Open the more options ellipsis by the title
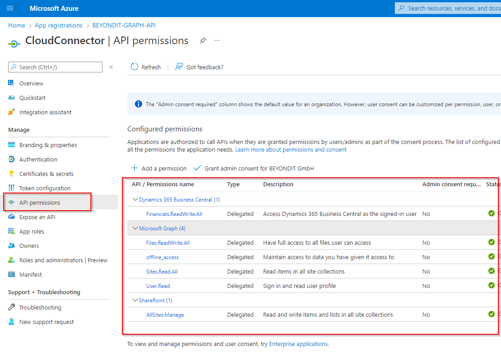 tap(217, 40)
